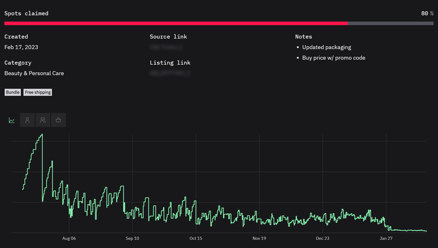Click the Dec 23 axis label
Image resolution: width=438 pixels, height=248 pixels.
(323, 238)
